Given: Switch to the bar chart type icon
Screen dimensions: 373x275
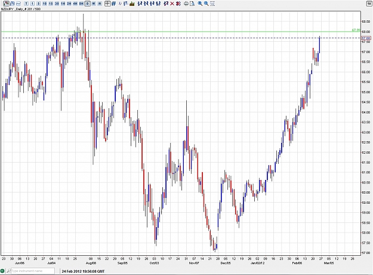Looking at the screenshot, I should (13, 4).
